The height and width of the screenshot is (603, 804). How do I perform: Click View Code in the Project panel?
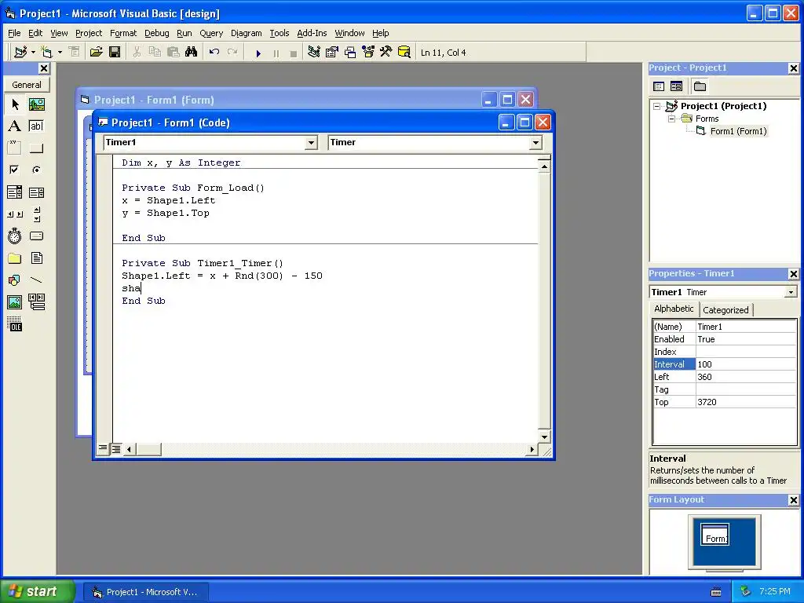coord(659,86)
